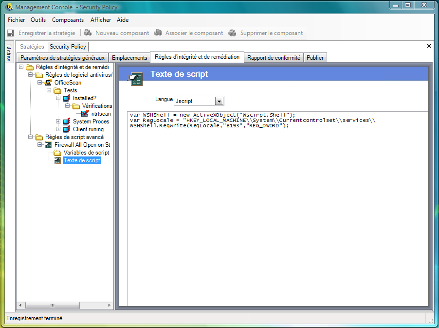Click the Supprimer le composant icon

[x=233, y=33]
